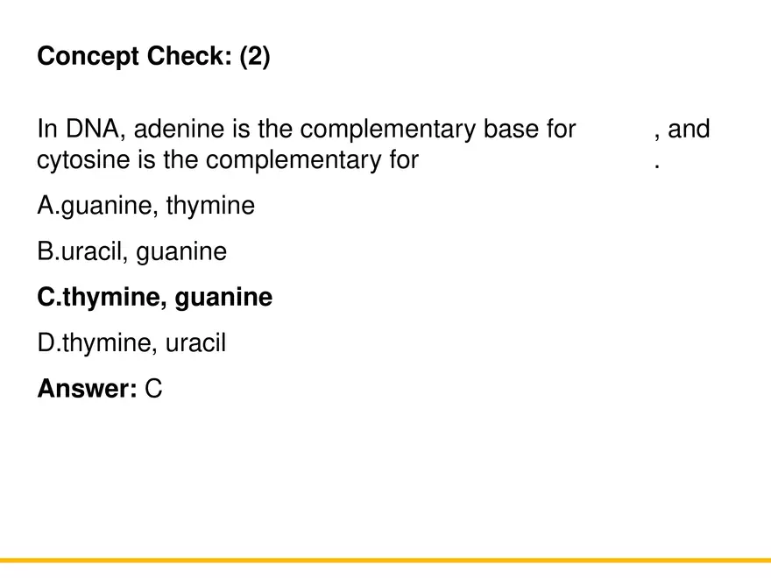Select answer option B "uracil, guanine"
The height and width of the screenshot is (578, 771).
click(x=131, y=252)
